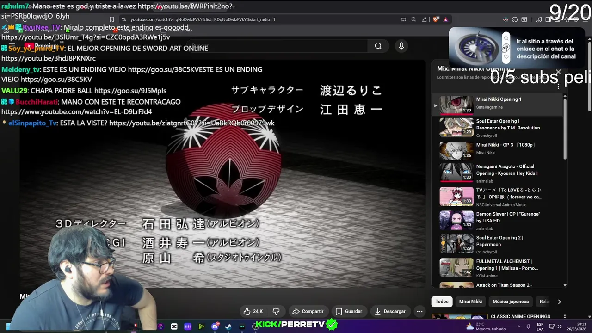This screenshot has width=592, height=333.
Task: Open the Brave Shields lion icon
Action: [x=436, y=19]
